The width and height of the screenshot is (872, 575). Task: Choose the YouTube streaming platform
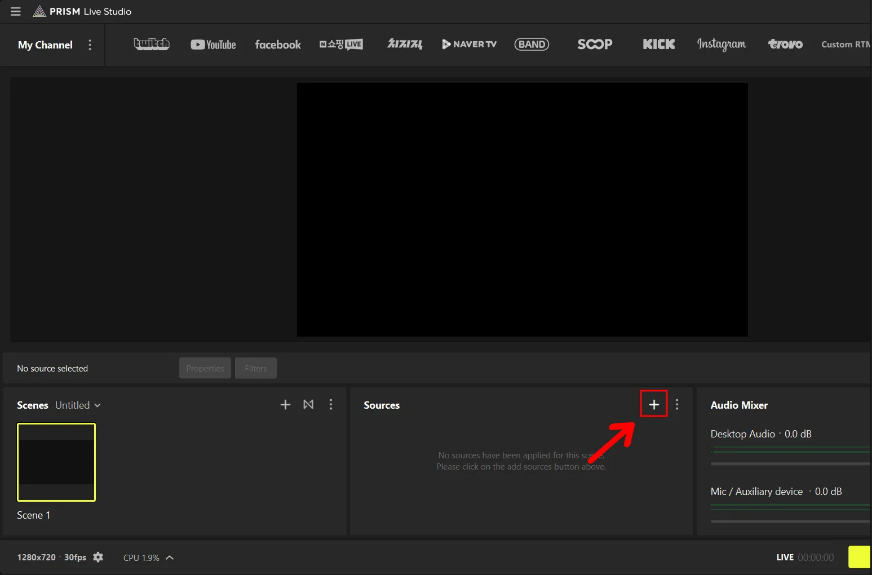point(213,45)
